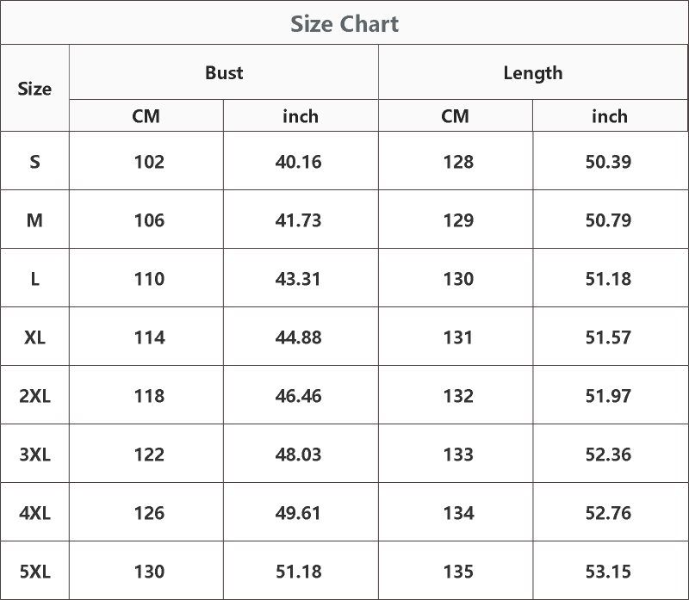
Task: Select length inch value 50.39
Action: click(x=608, y=162)
